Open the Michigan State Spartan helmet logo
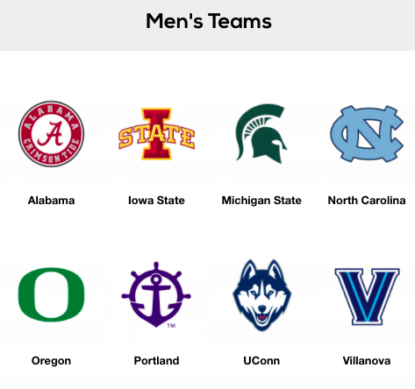 coord(261,133)
